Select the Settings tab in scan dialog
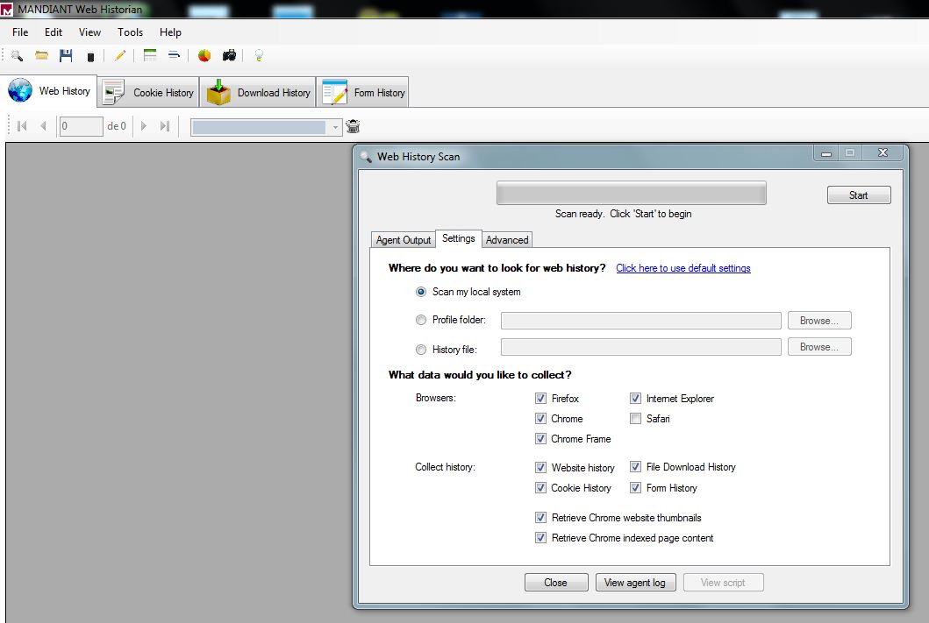929x623 pixels. [459, 238]
